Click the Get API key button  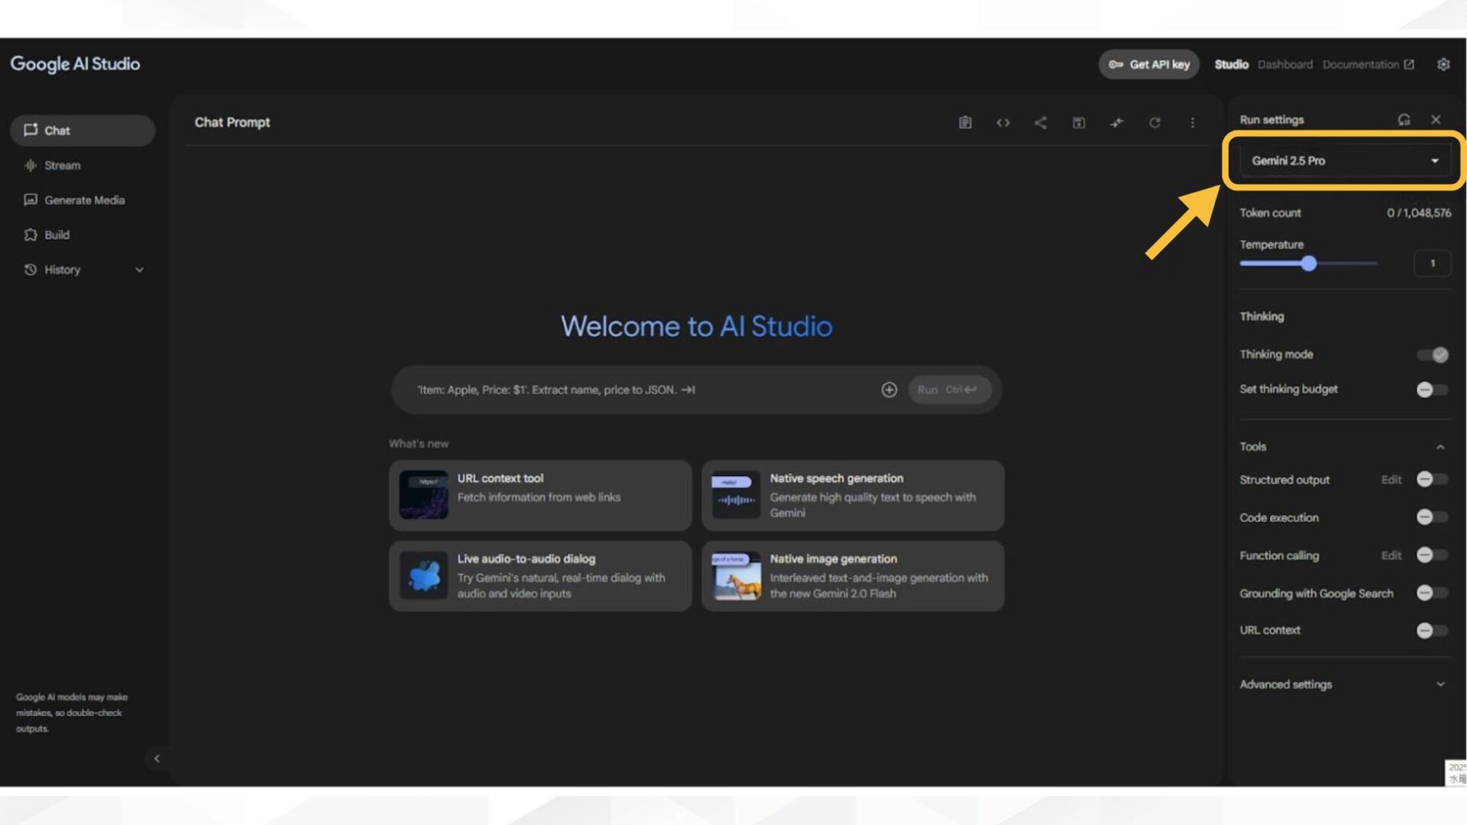[x=1148, y=64]
